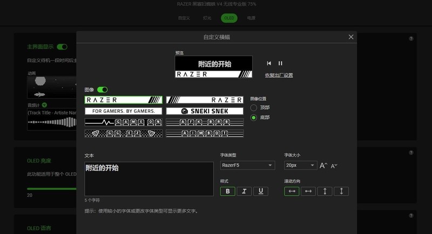432x234 pixels.
Task: Switch to 电源 tab
Action: point(251,18)
